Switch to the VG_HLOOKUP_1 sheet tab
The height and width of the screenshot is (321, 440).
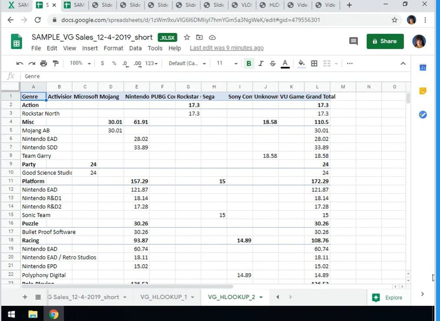pyautogui.click(x=164, y=297)
